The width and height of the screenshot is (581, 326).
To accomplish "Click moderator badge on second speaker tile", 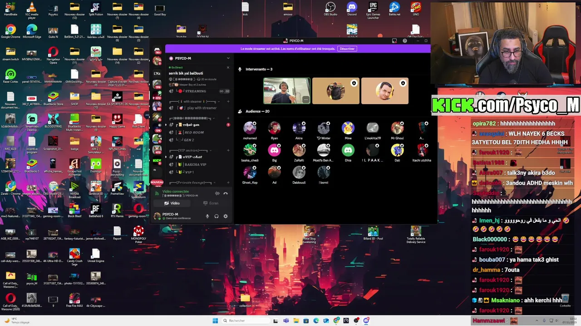I will click(x=354, y=83).
